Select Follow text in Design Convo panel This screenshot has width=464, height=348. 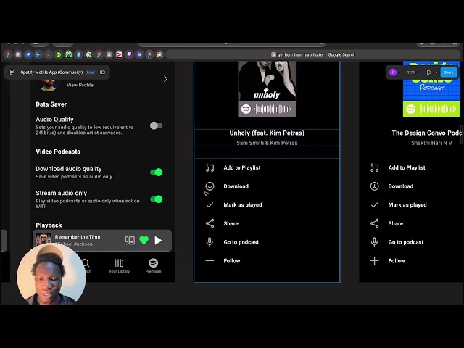pos(397,261)
